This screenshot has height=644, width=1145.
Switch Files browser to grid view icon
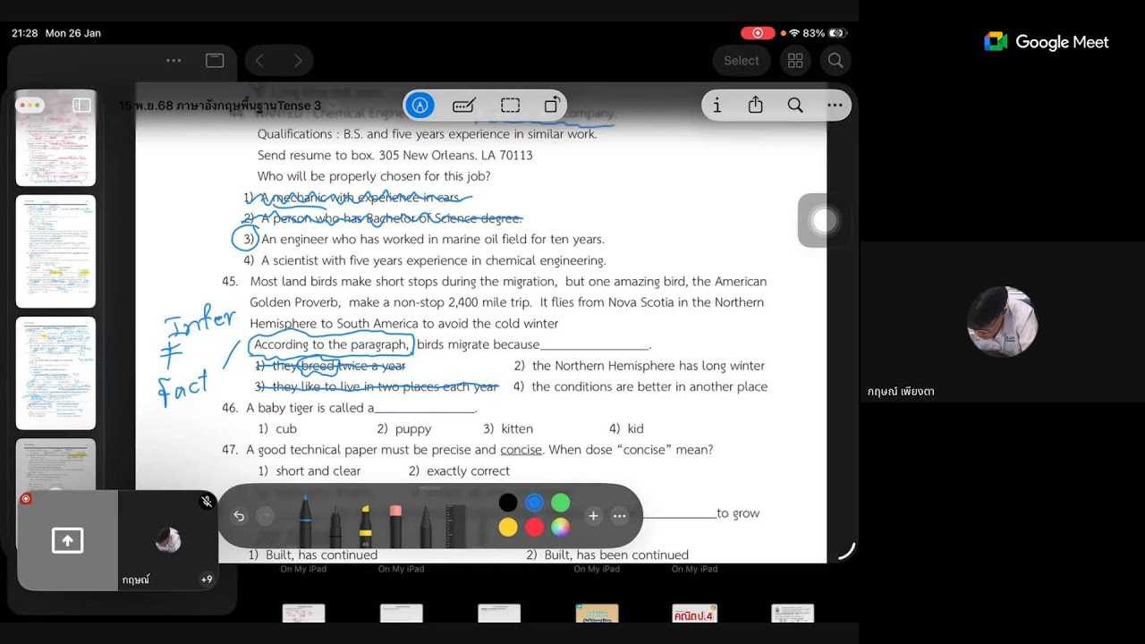[x=795, y=61]
